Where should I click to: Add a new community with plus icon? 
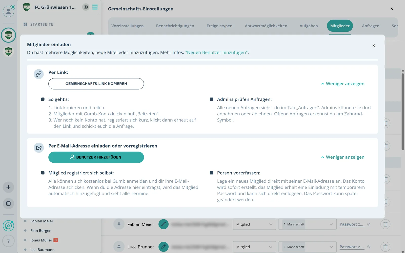[8, 187]
